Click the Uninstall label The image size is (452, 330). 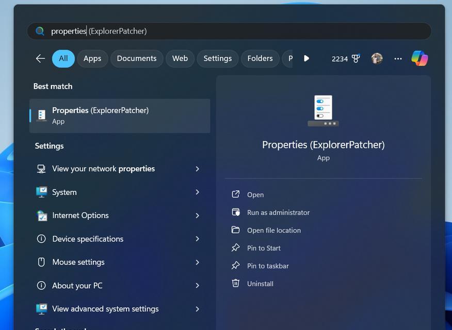coord(260,284)
